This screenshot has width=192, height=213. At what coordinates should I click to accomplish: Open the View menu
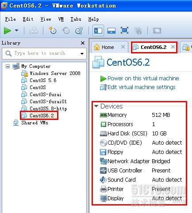46,19
